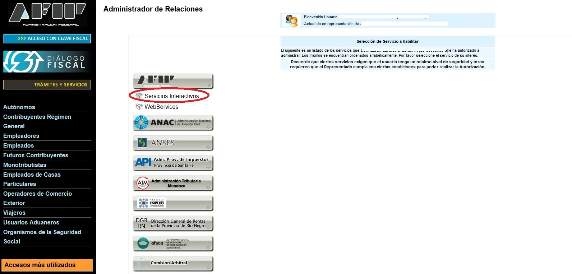Select the Empleados menu entry
Screen dimensions: 572x274
18,145
